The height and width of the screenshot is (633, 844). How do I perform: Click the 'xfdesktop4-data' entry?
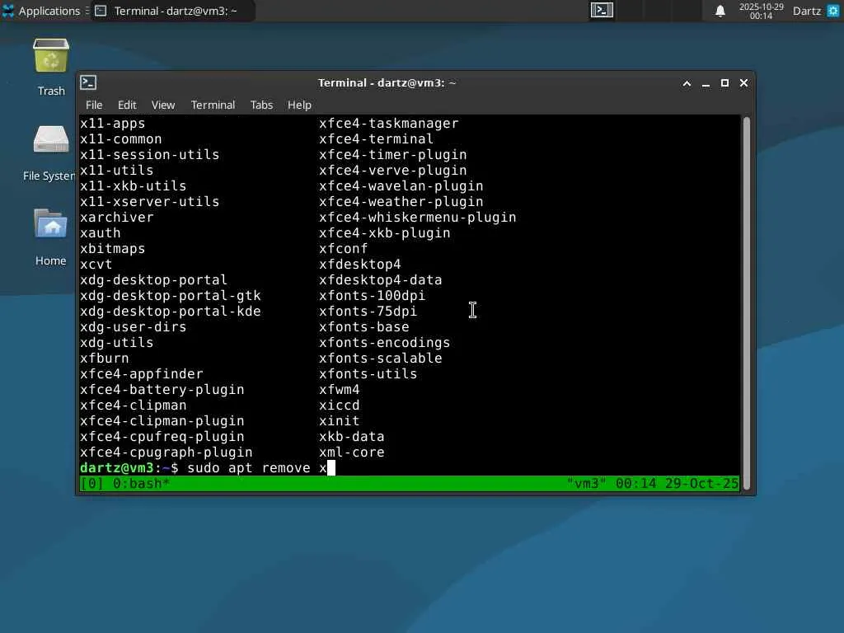[x=381, y=280]
